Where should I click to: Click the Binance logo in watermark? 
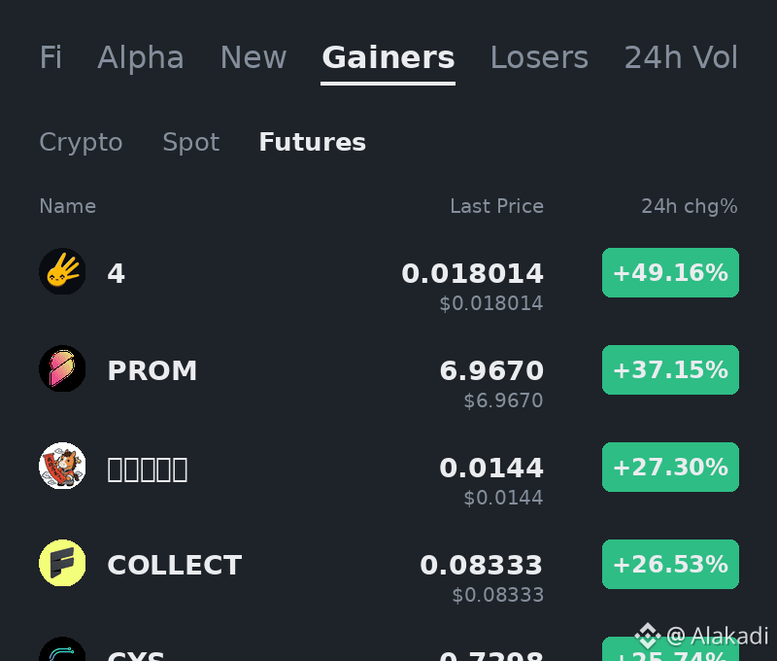(648, 636)
